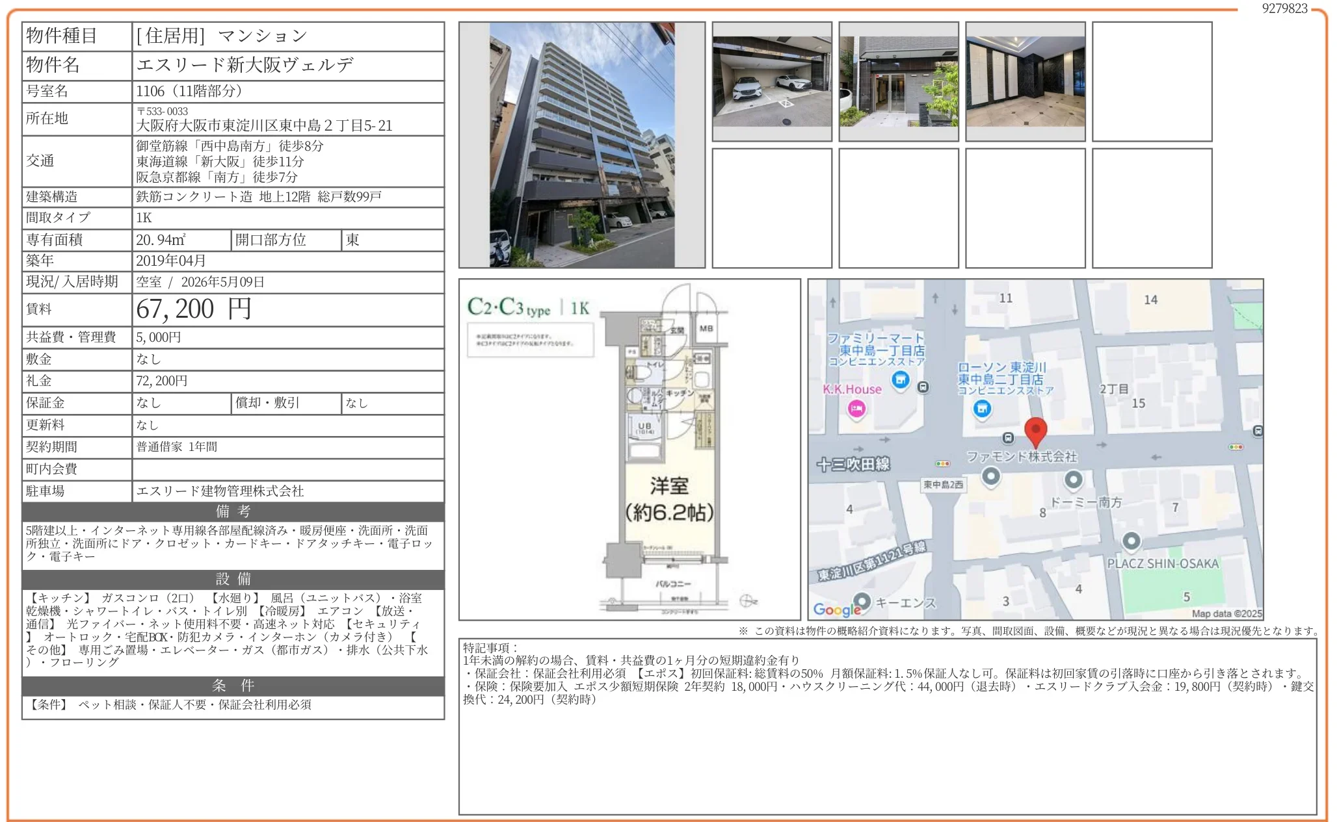
Task: Click the property name エスリード新大阪ヴェルデ
Action: click(x=245, y=65)
